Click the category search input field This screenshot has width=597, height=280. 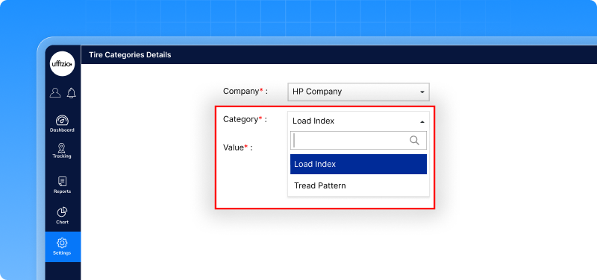(x=358, y=141)
